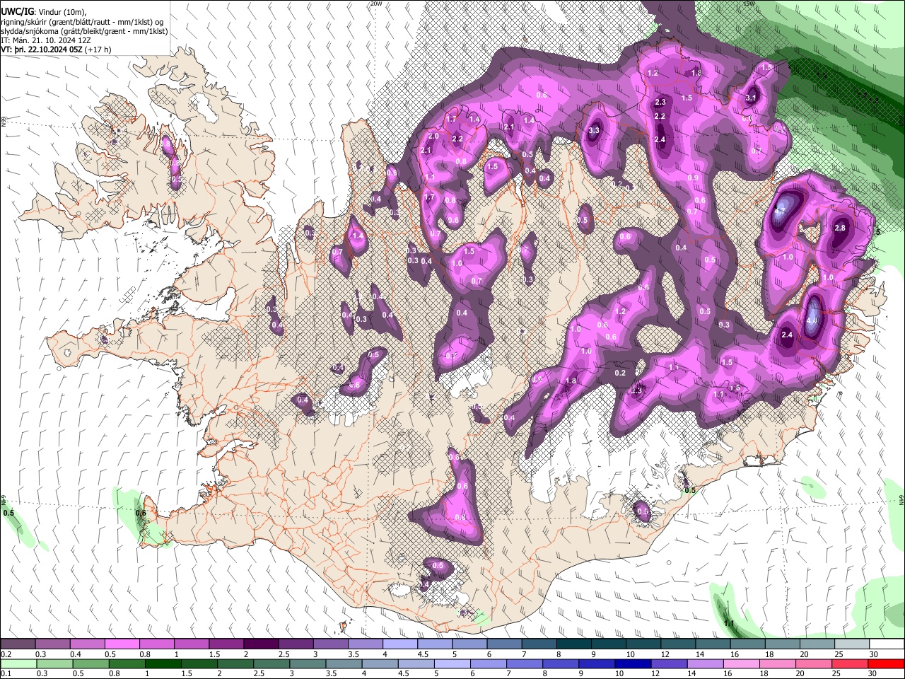
Task: Click the bright pink snow swatch between 0.5 and 0.8
Action: [122, 644]
